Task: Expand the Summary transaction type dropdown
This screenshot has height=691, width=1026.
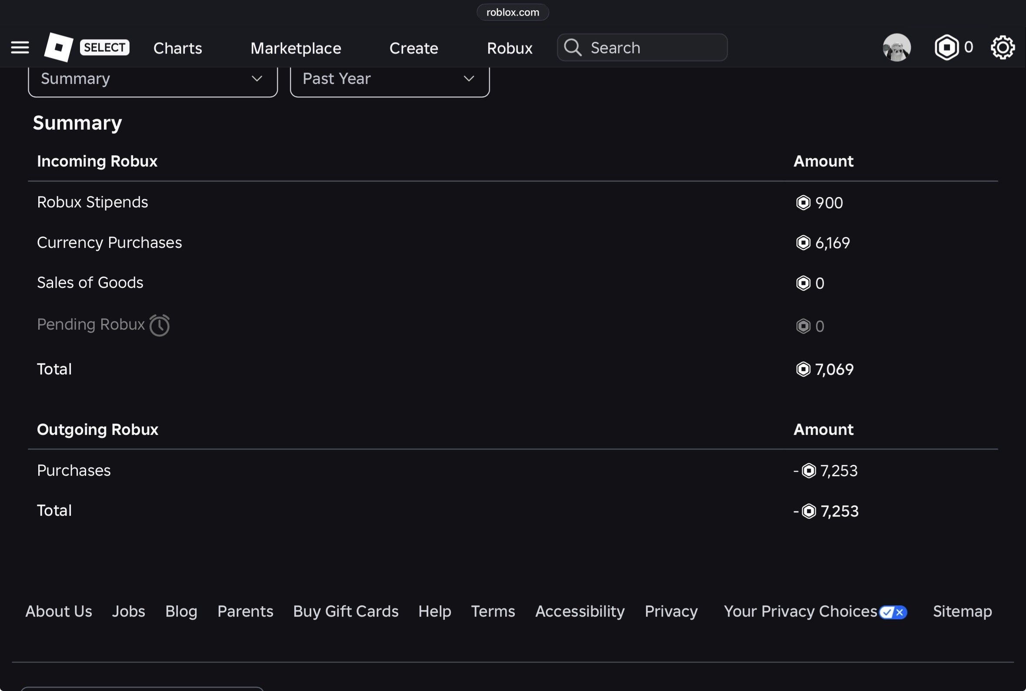Action: pyautogui.click(x=153, y=79)
